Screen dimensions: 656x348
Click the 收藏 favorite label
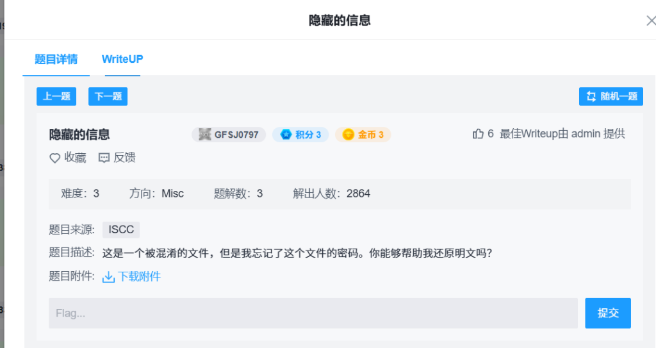click(75, 158)
